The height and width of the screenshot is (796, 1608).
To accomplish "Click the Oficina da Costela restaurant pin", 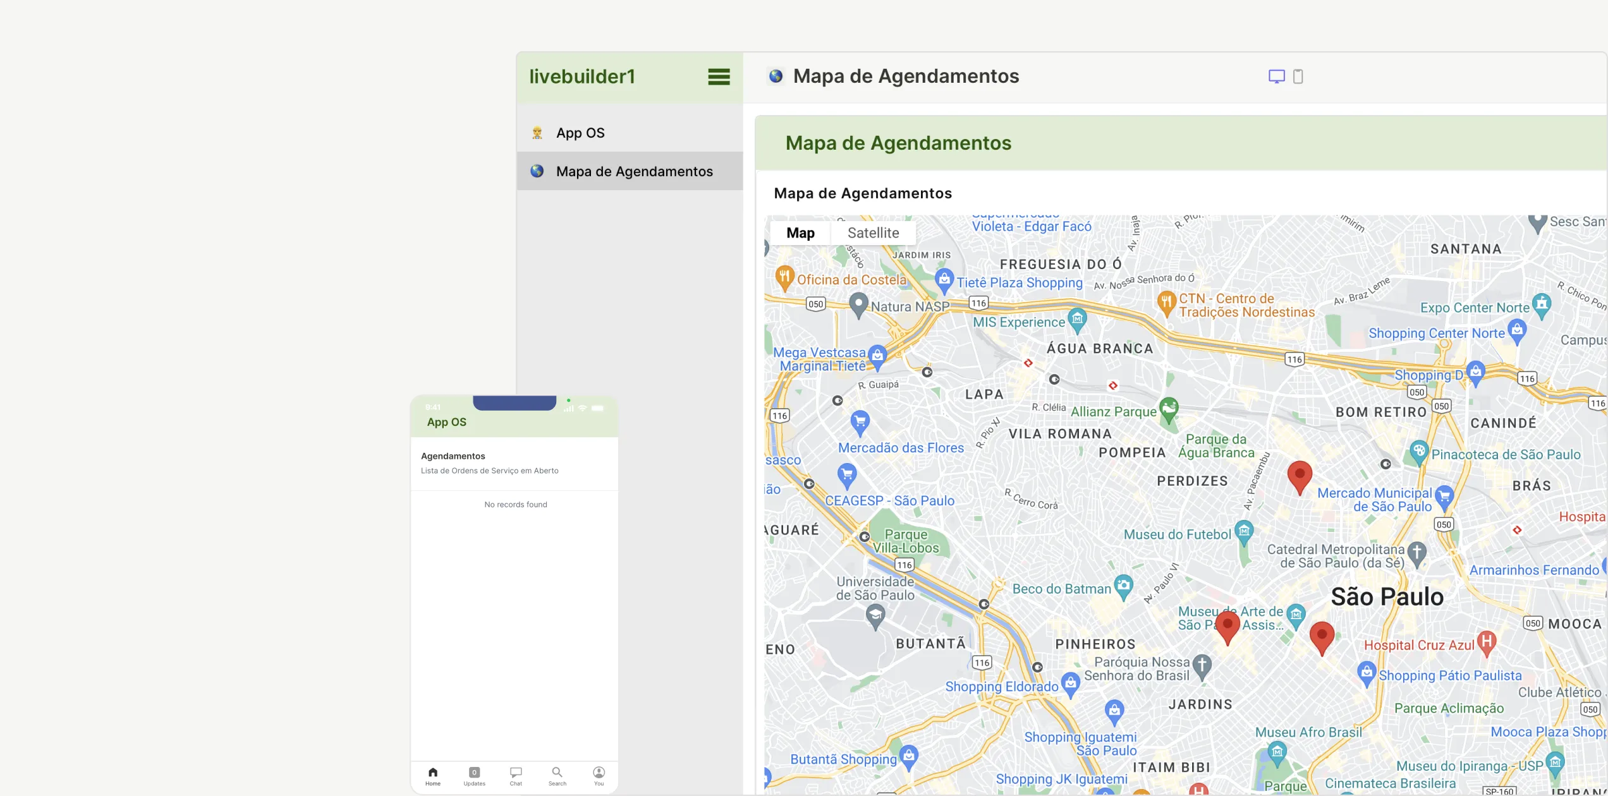I will [x=784, y=278].
